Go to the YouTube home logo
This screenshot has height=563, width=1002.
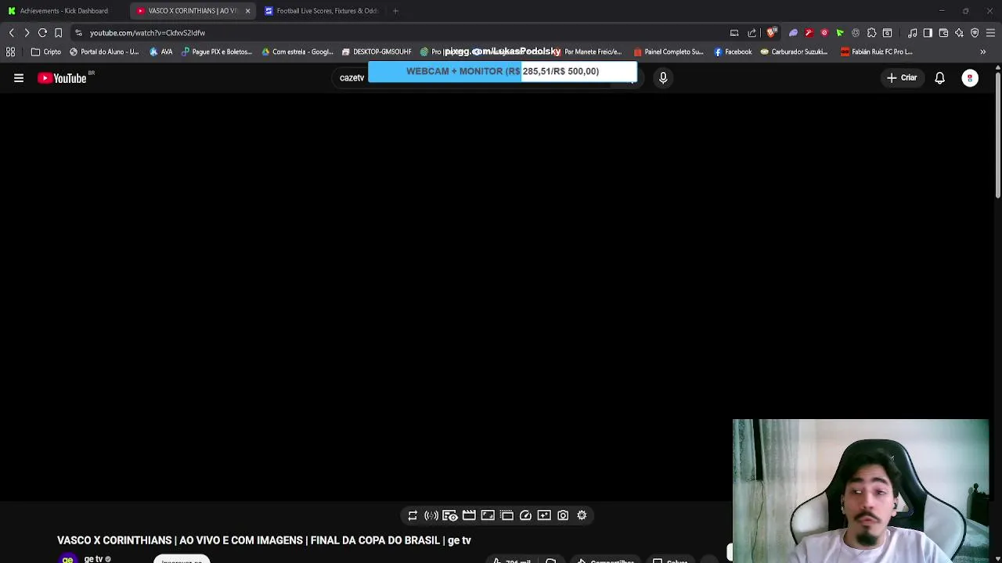[x=62, y=78]
